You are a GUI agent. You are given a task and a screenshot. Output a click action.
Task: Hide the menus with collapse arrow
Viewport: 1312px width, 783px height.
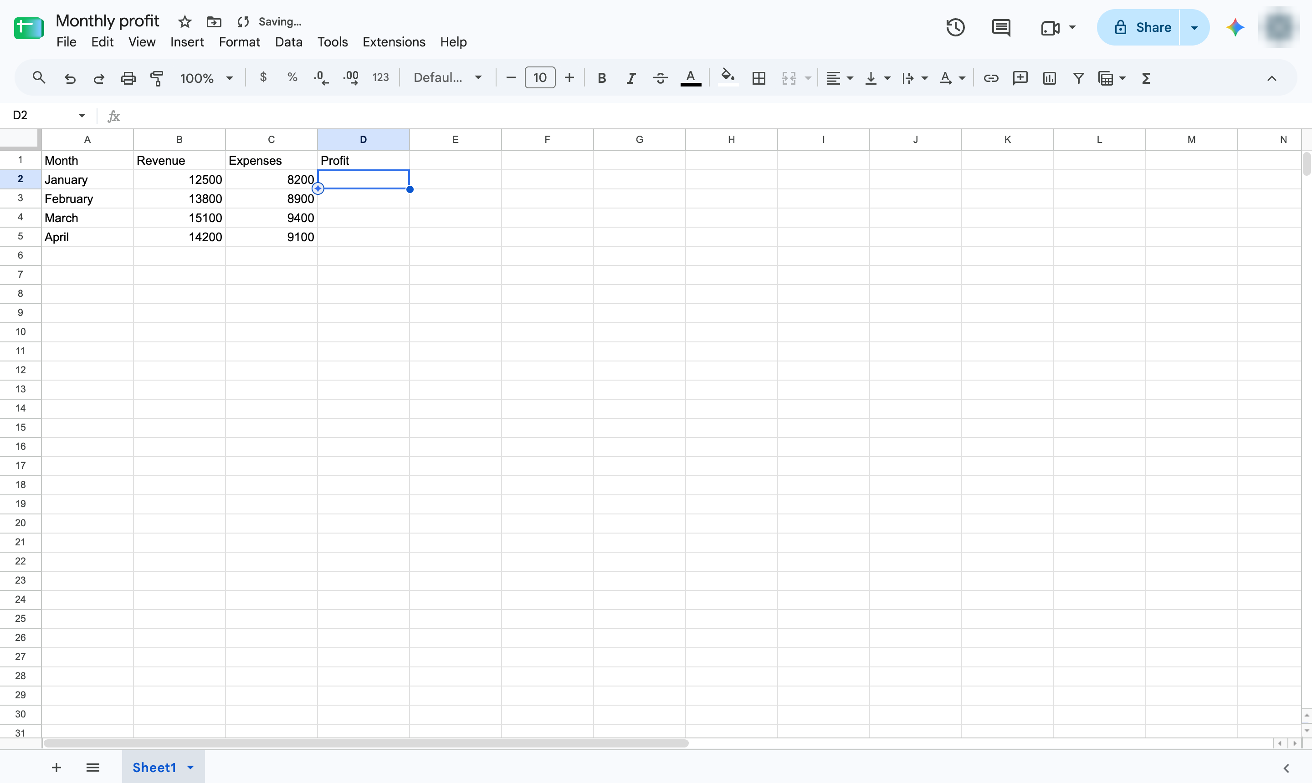(x=1271, y=78)
